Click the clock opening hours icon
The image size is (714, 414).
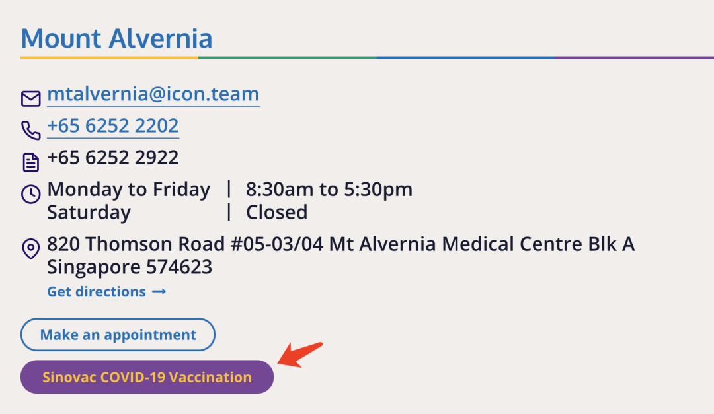pos(31,194)
